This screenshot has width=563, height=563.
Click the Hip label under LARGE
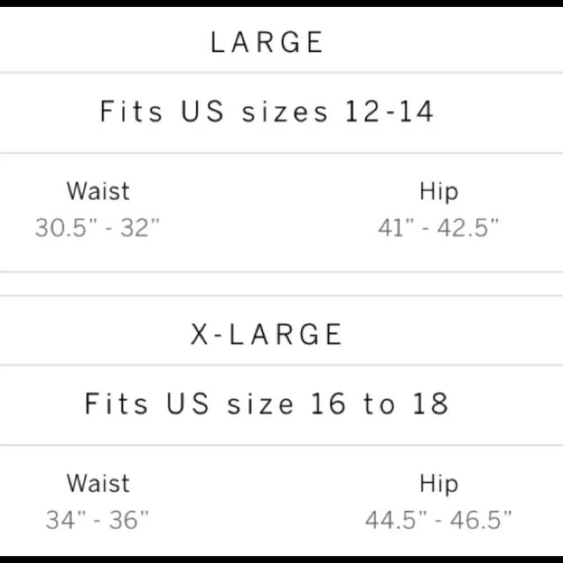tap(439, 192)
